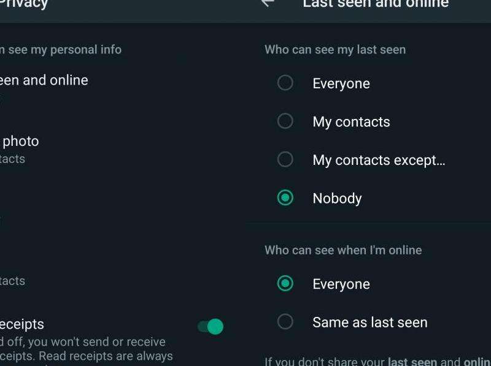Select Everyone for online visibility

pos(285,284)
